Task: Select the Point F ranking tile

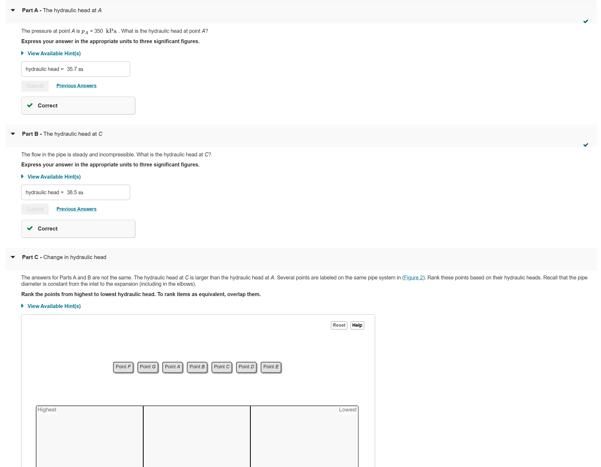Action: [123, 367]
